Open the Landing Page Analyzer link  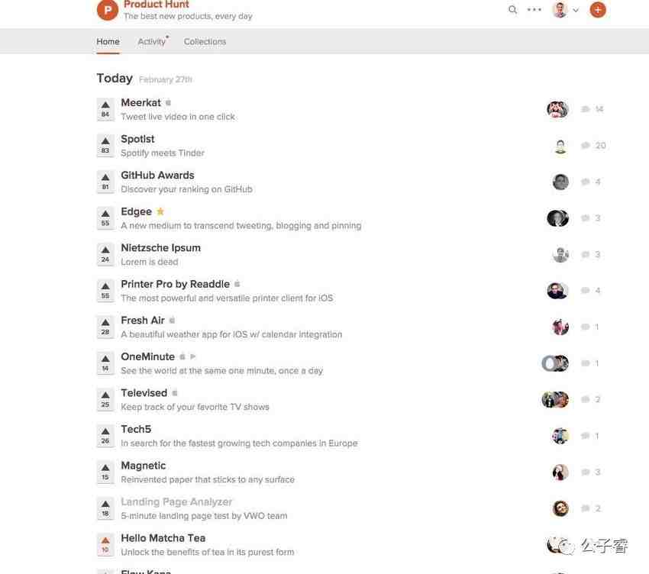(176, 501)
